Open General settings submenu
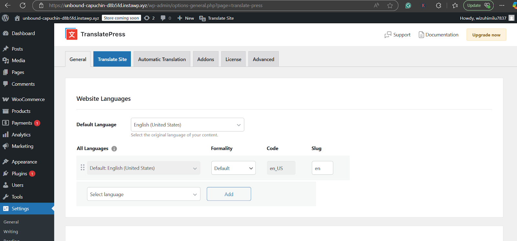Image resolution: width=517 pixels, height=241 pixels. point(11,222)
